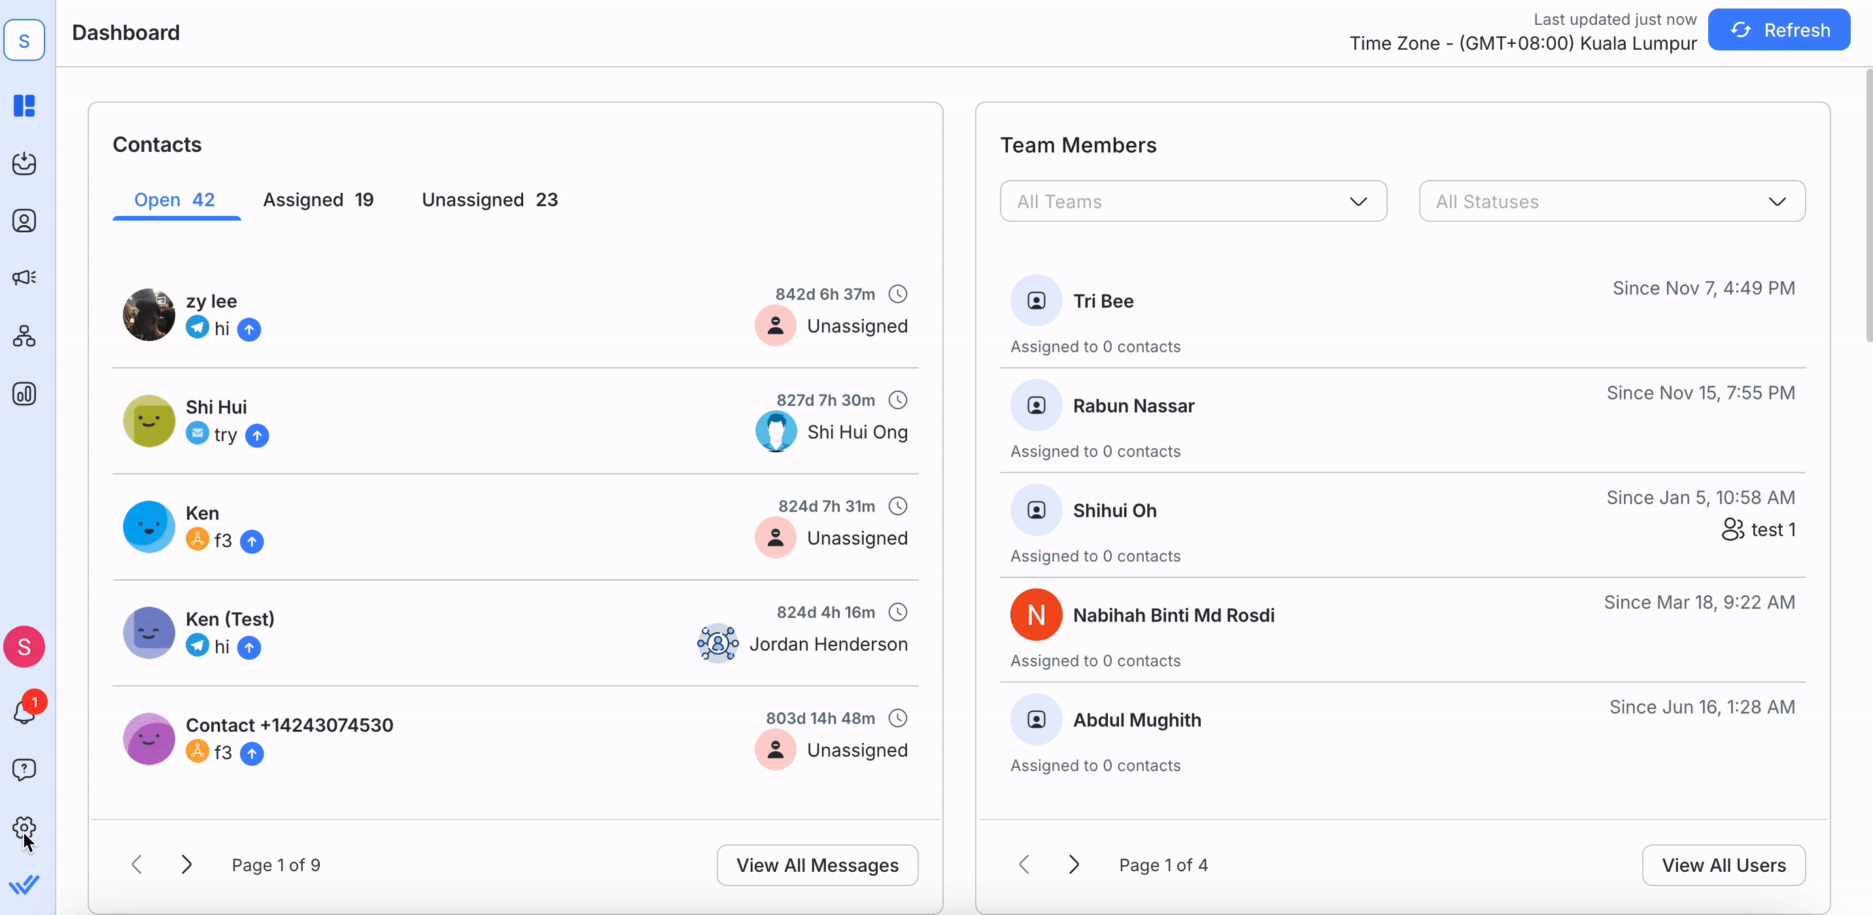1873x915 pixels.
Task: Open the notifications bell icon
Action: (24, 712)
